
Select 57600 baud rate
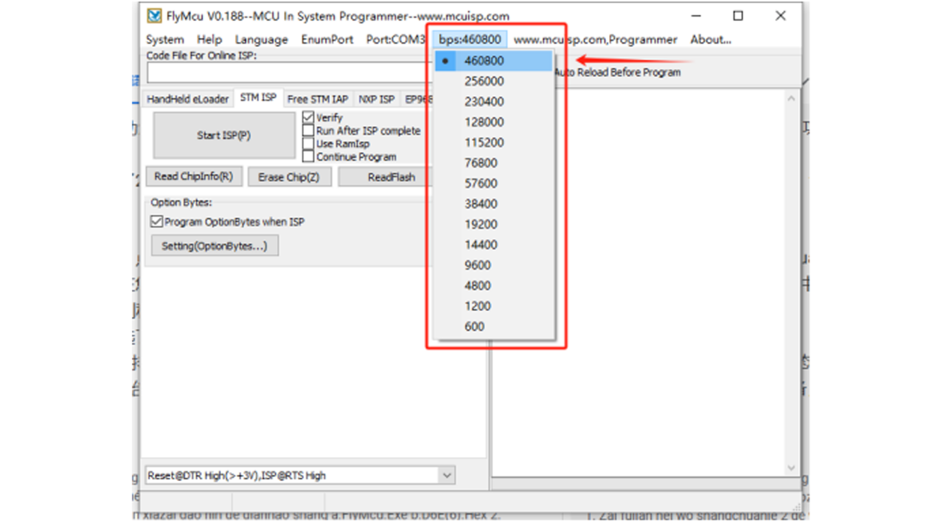point(494,184)
